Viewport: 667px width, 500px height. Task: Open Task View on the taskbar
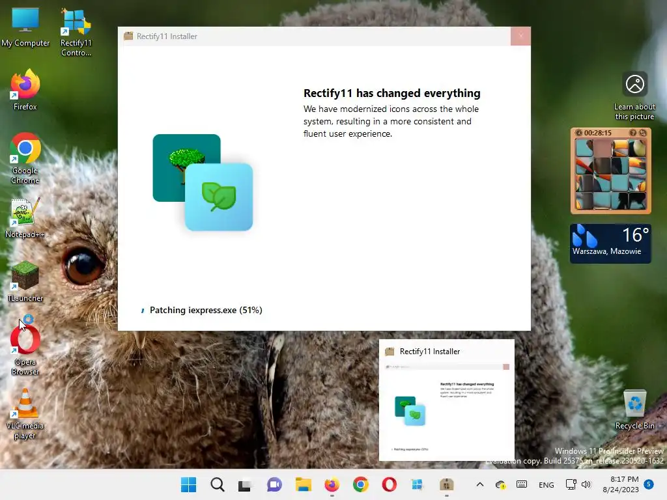(x=246, y=484)
